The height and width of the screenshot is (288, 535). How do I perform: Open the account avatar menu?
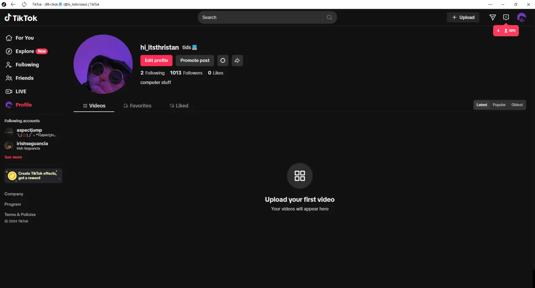click(521, 17)
